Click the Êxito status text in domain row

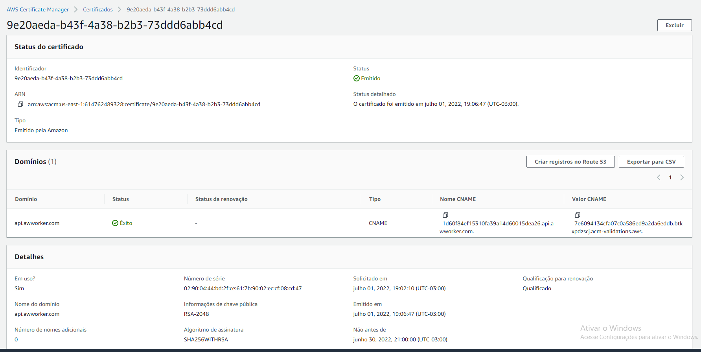pyautogui.click(x=126, y=223)
